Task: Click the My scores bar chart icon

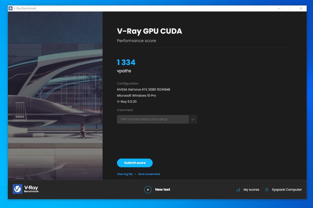Action: pos(238,190)
